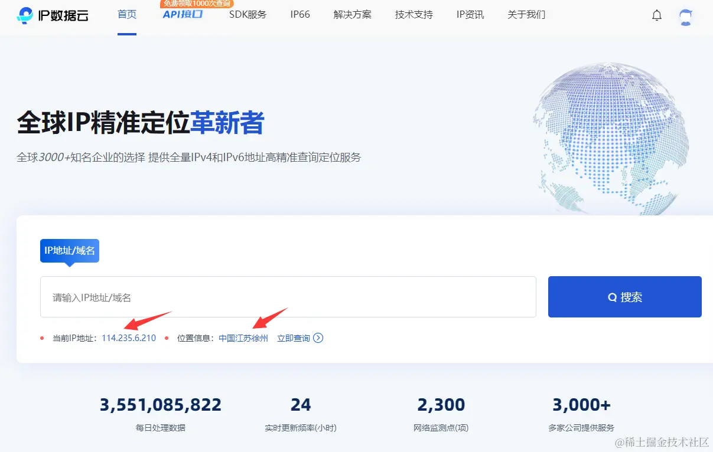This screenshot has height=452, width=713.
Task: Click the 3,551,085,822 statistic
Action: click(161, 405)
